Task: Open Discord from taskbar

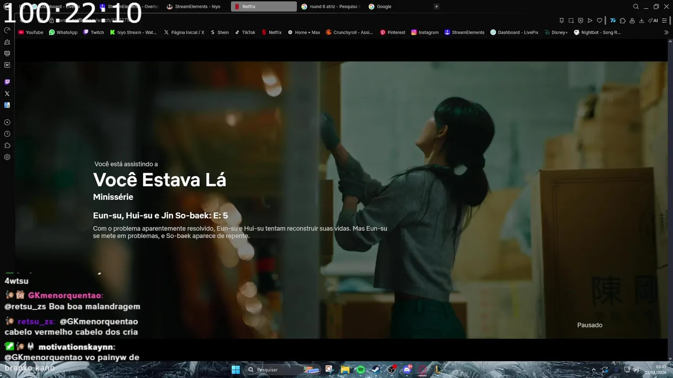Action: point(407,370)
